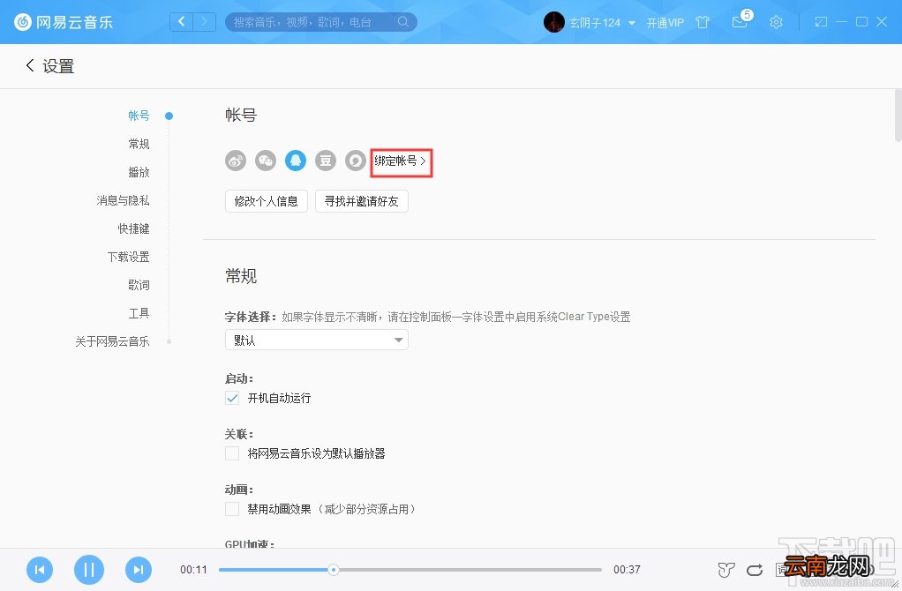902x591 pixels.
Task: Play the previous track
Action: tap(40, 570)
